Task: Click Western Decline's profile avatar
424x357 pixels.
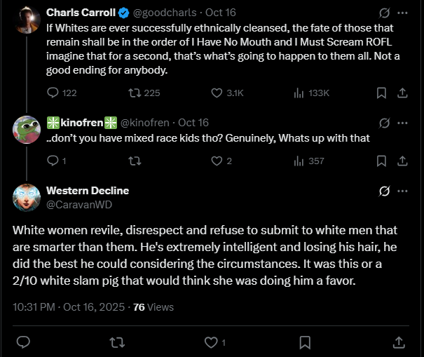Action: click(27, 197)
